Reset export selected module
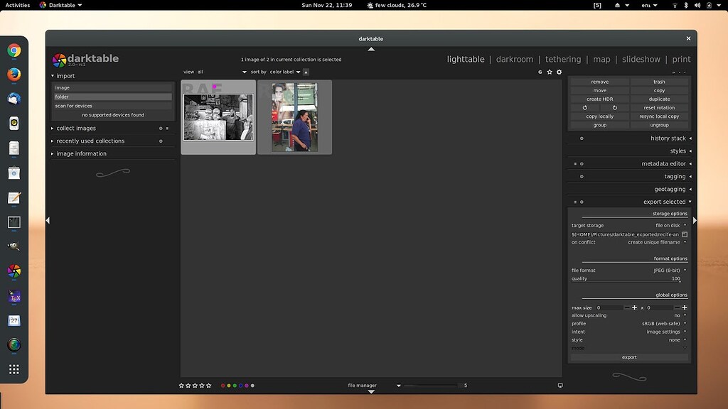The width and height of the screenshot is (728, 409). [x=582, y=202]
